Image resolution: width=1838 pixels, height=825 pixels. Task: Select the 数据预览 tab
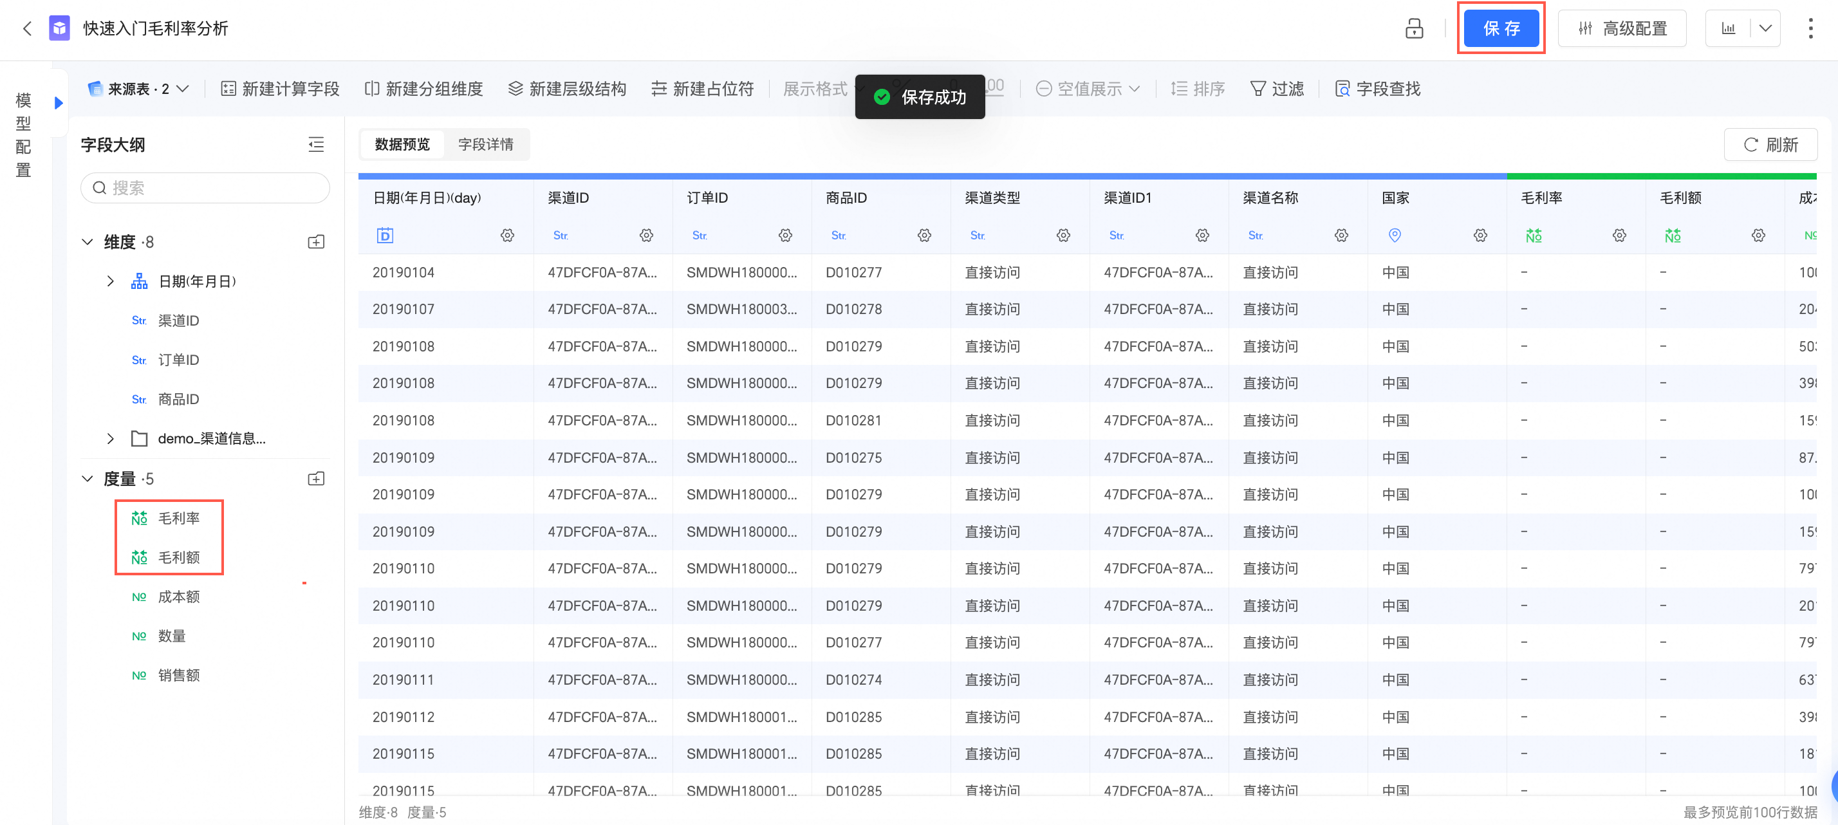(x=402, y=145)
